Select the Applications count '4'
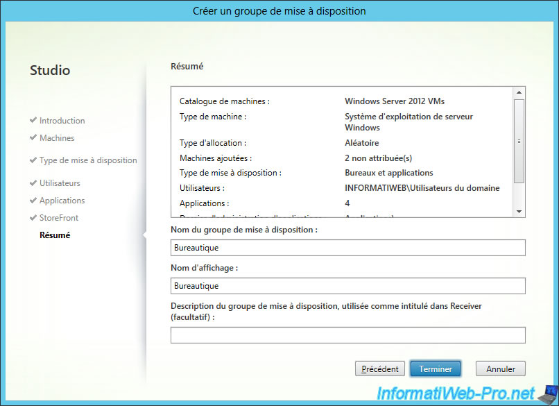559x406 pixels. (x=347, y=203)
